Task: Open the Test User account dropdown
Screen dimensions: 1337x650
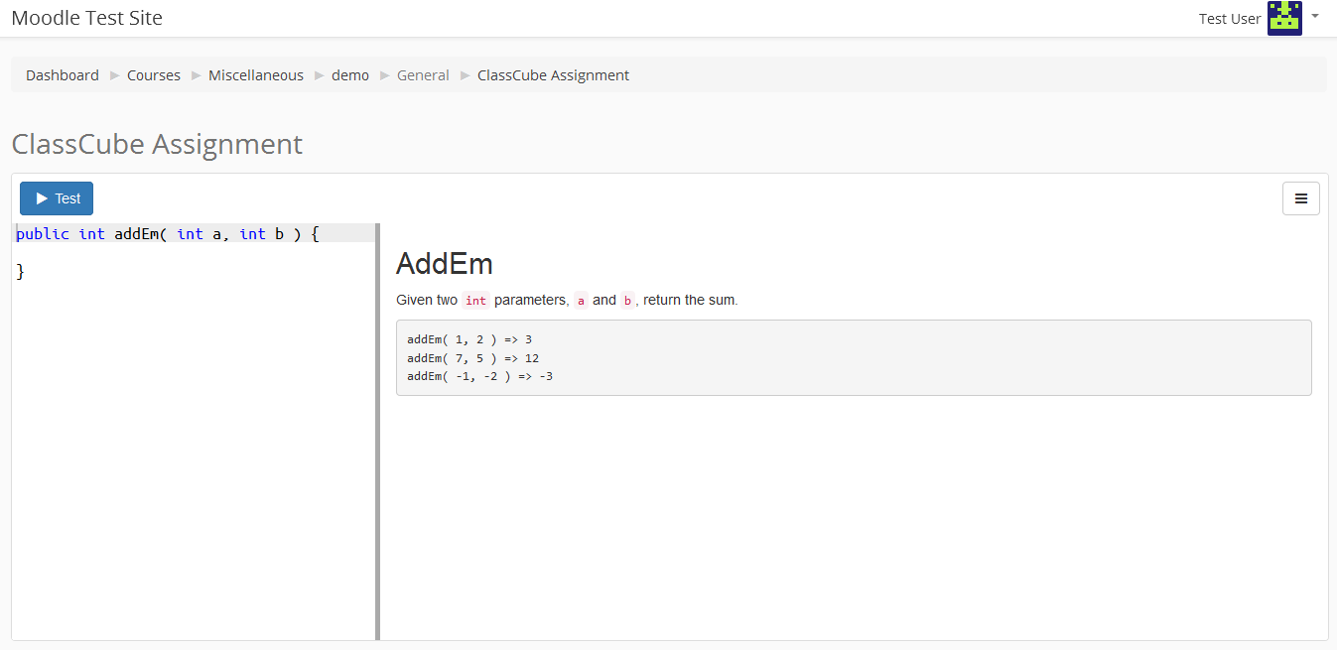Action: [1230, 18]
